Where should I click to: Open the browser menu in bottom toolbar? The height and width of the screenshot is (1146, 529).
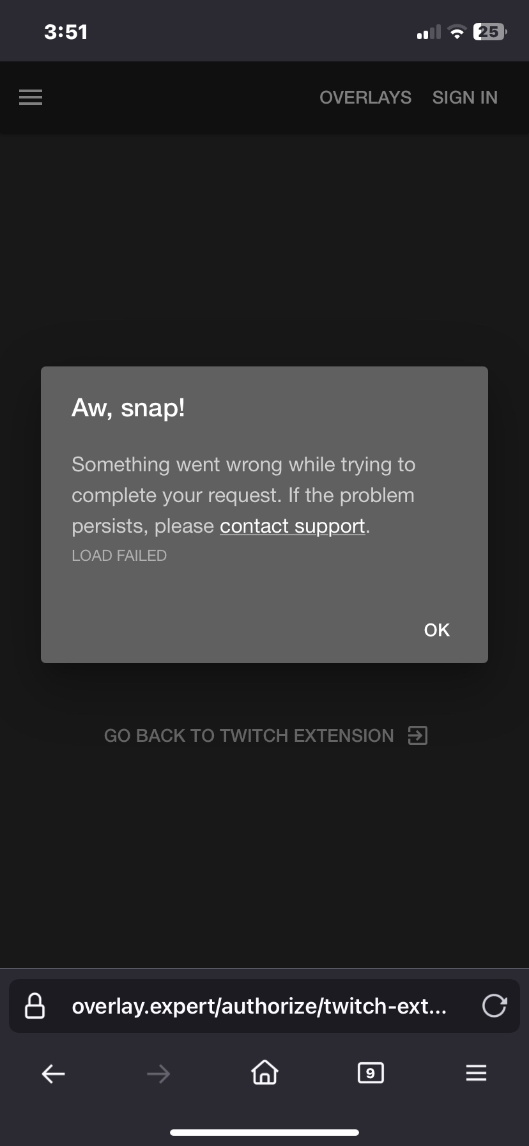[476, 1072]
